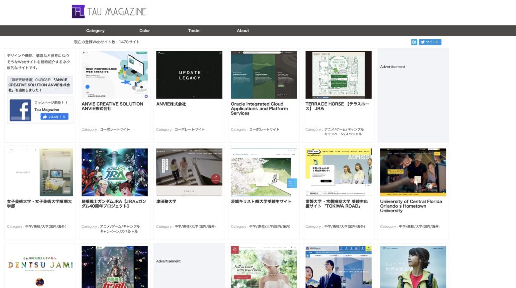Open Gundam JRA thumbnail image
The height and width of the screenshot is (288, 516).
tap(114, 172)
